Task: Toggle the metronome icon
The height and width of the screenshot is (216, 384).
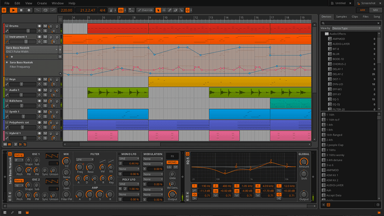Action: pos(111,10)
